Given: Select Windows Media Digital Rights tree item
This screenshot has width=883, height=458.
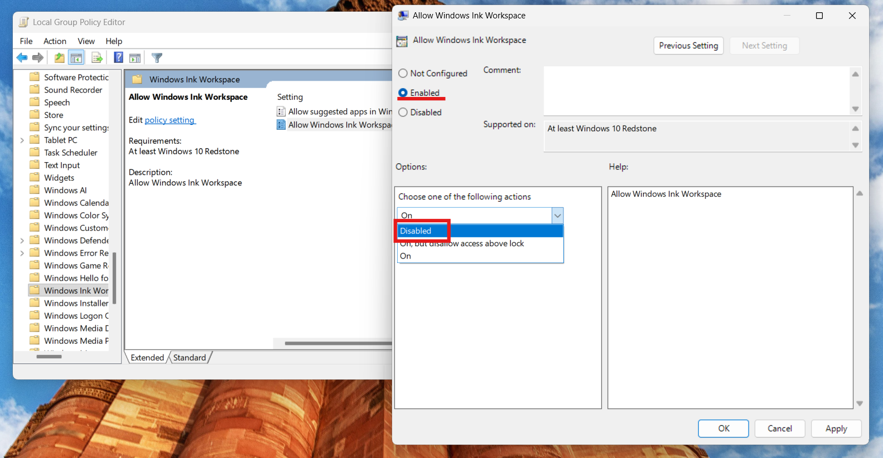Looking at the screenshot, I should [76, 328].
